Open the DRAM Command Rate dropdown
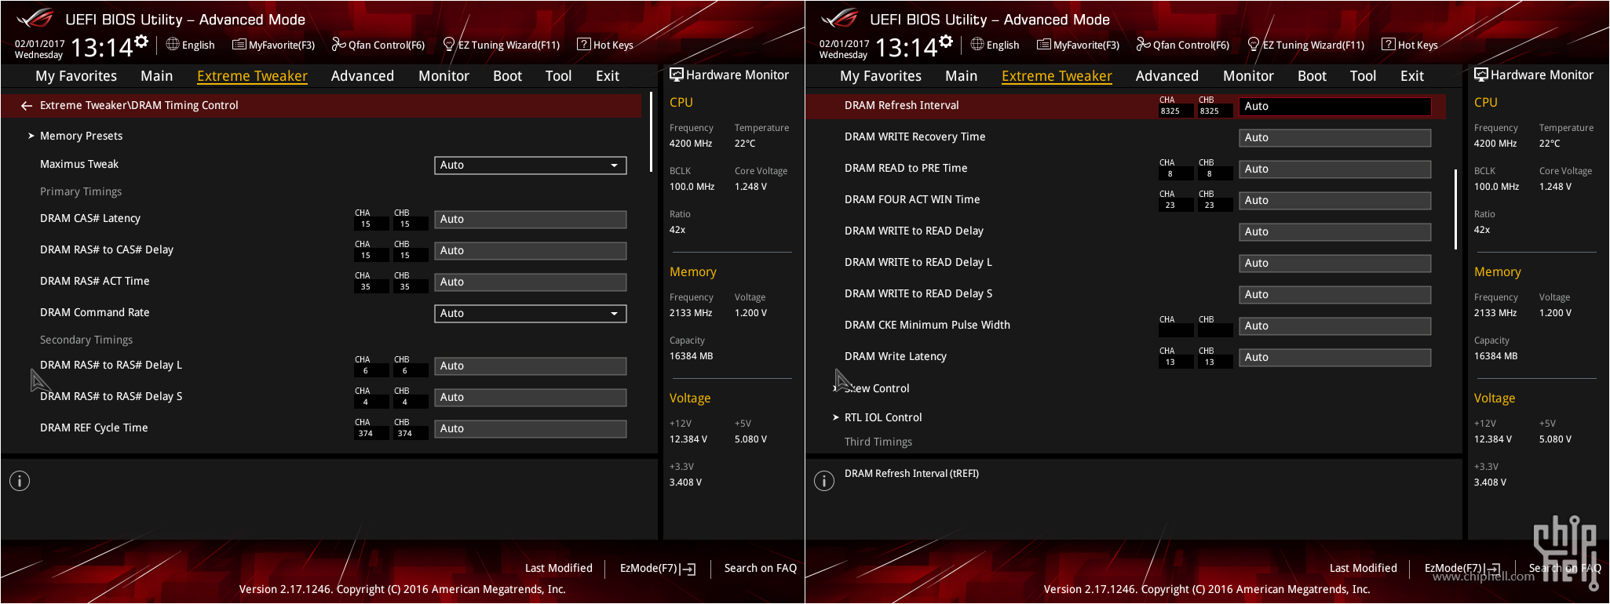Screen dimensions: 1610x604 click(531, 313)
